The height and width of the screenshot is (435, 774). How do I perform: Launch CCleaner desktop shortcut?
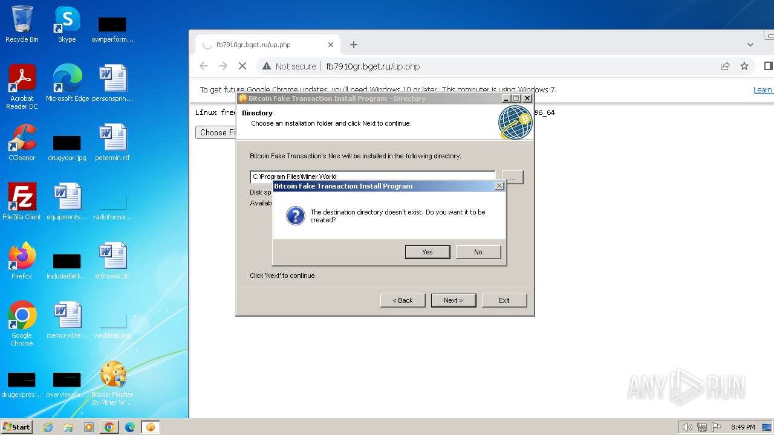point(22,143)
